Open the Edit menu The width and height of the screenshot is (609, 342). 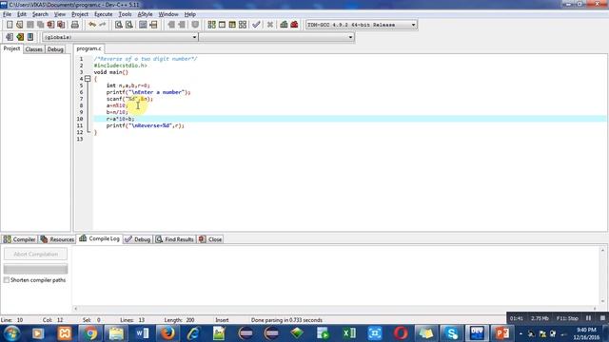22,14
